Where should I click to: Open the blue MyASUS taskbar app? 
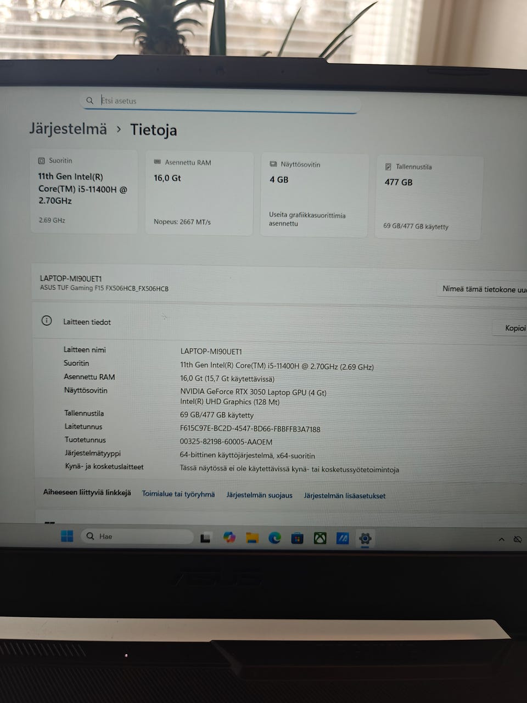pyautogui.click(x=343, y=539)
